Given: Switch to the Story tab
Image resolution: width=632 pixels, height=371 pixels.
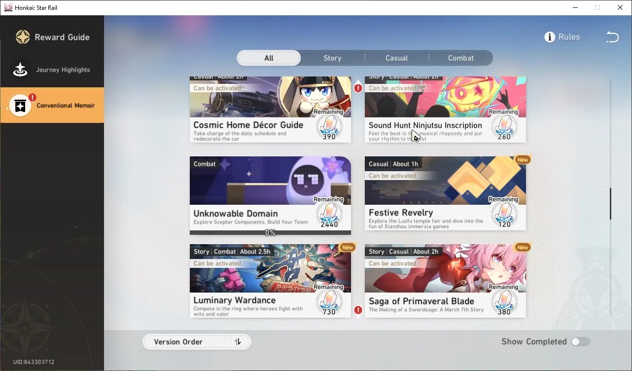Looking at the screenshot, I should [332, 58].
